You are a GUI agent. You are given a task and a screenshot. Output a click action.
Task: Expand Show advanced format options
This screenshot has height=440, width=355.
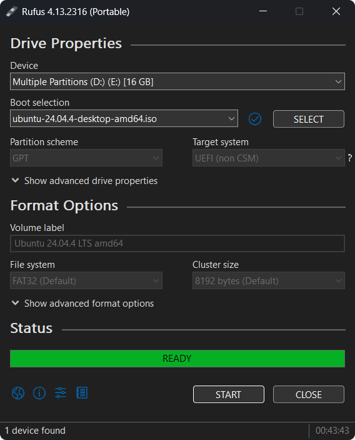coord(82,304)
